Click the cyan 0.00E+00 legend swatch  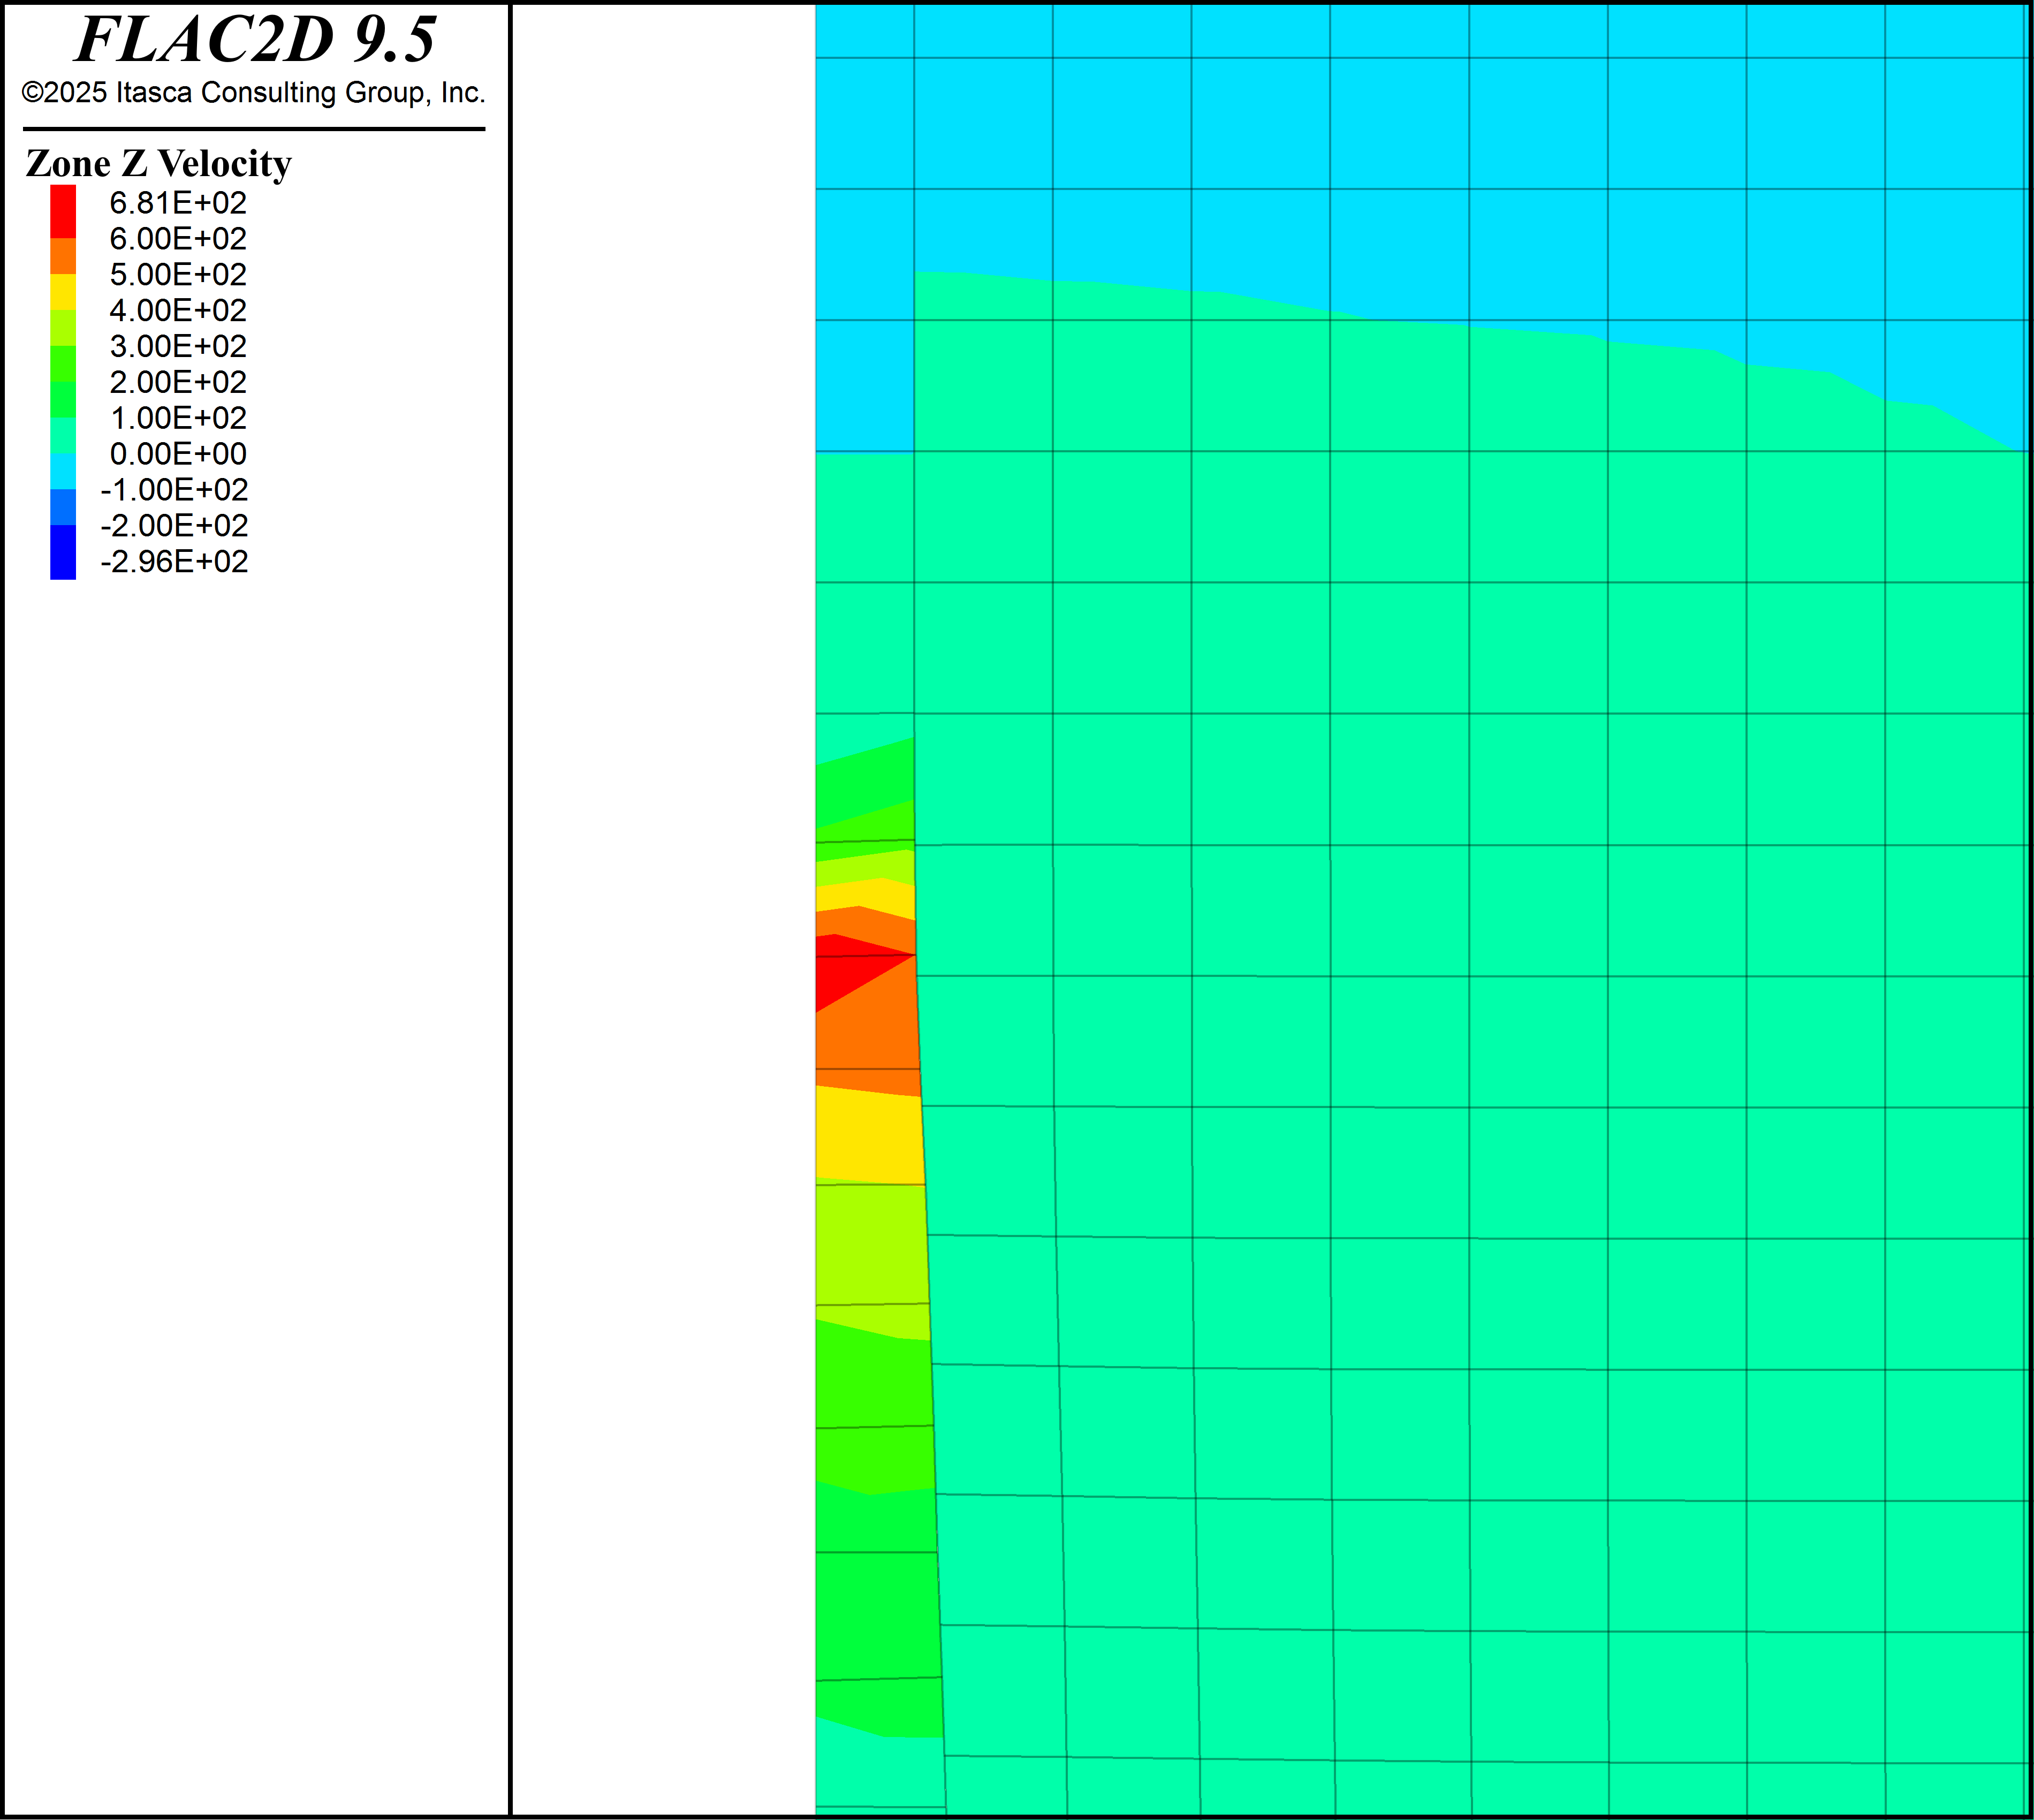click(63, 471)
